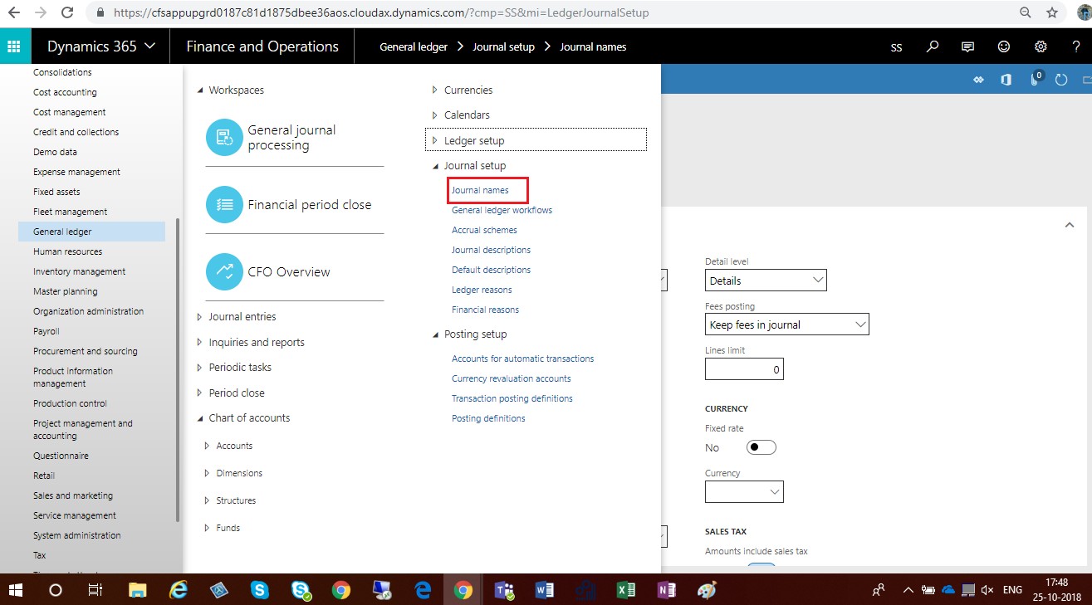Click the module list scrollbar

pos(178,369)
